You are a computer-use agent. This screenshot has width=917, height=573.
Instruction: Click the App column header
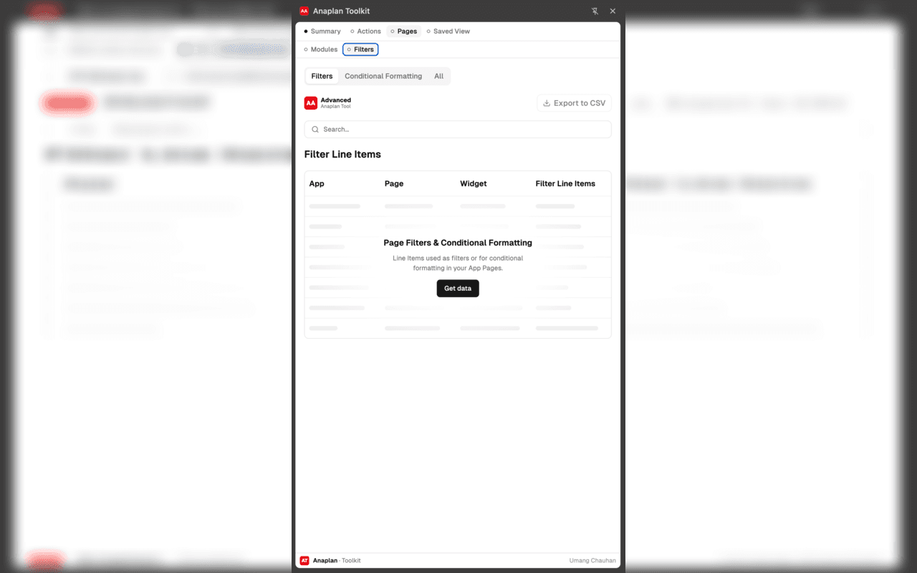(317, 184)
